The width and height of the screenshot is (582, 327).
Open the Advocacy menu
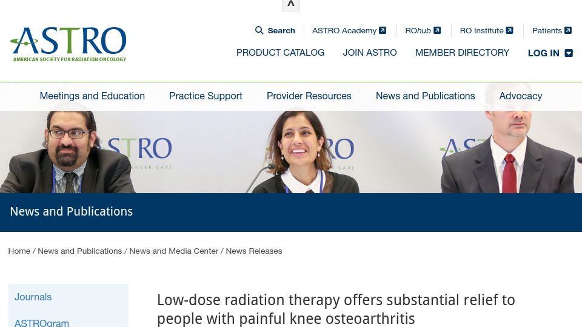coord(520,96)
